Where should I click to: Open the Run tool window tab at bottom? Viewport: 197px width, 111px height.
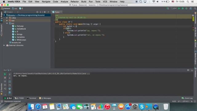pyautogui.click(x=8, y=98)
